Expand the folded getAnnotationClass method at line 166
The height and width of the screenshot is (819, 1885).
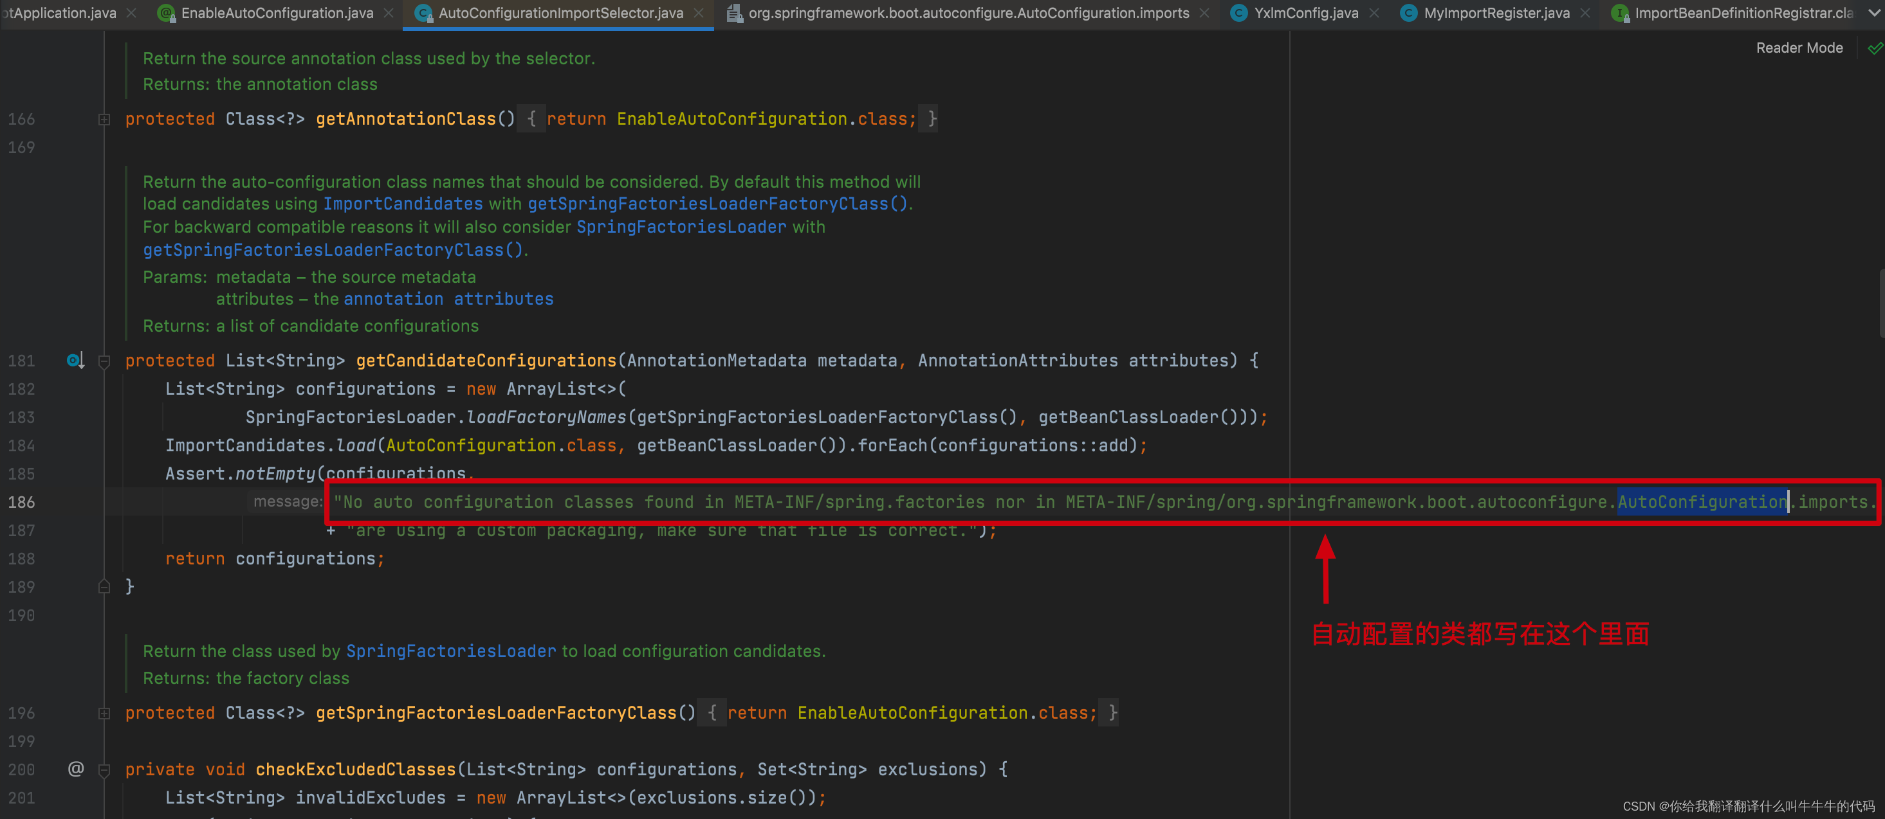click(104, 119)
